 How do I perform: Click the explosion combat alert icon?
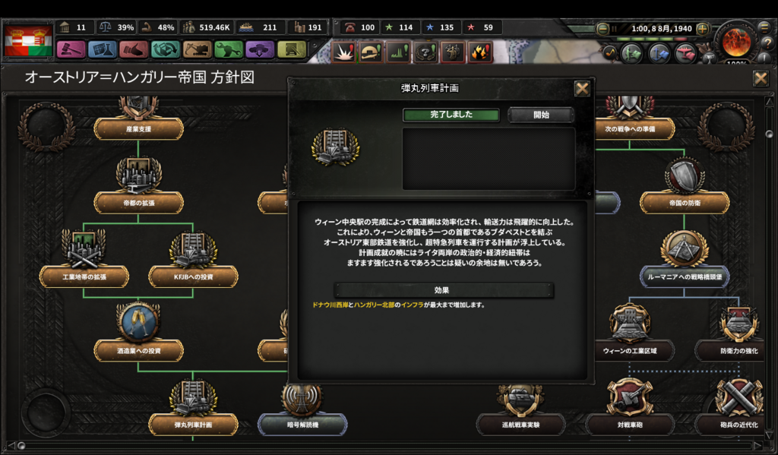tap(343, 52)
